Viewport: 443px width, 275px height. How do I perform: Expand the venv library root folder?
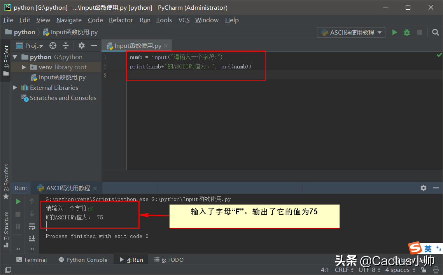24,67
